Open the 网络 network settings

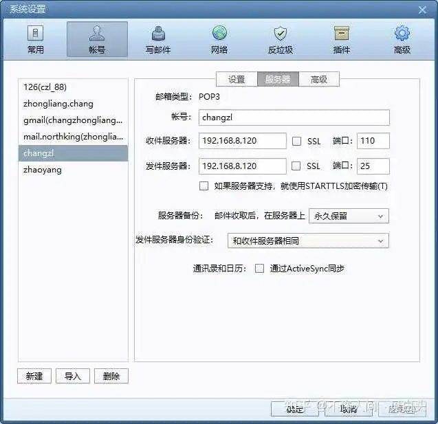[219, 39]
